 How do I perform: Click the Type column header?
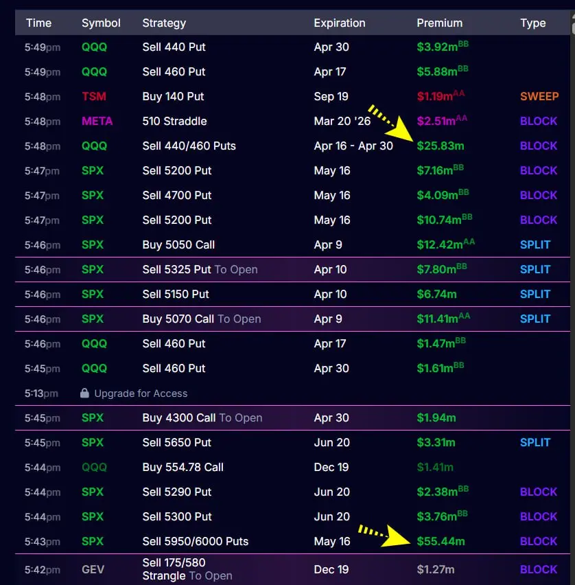532,23
